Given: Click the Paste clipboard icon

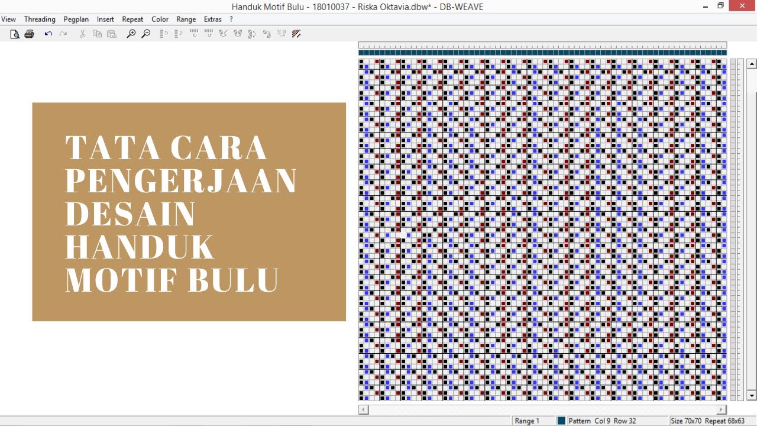Looking at the screenshot, I should click(112, 34).
